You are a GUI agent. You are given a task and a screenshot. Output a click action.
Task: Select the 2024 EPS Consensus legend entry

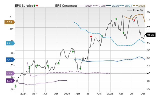(86, 6)
